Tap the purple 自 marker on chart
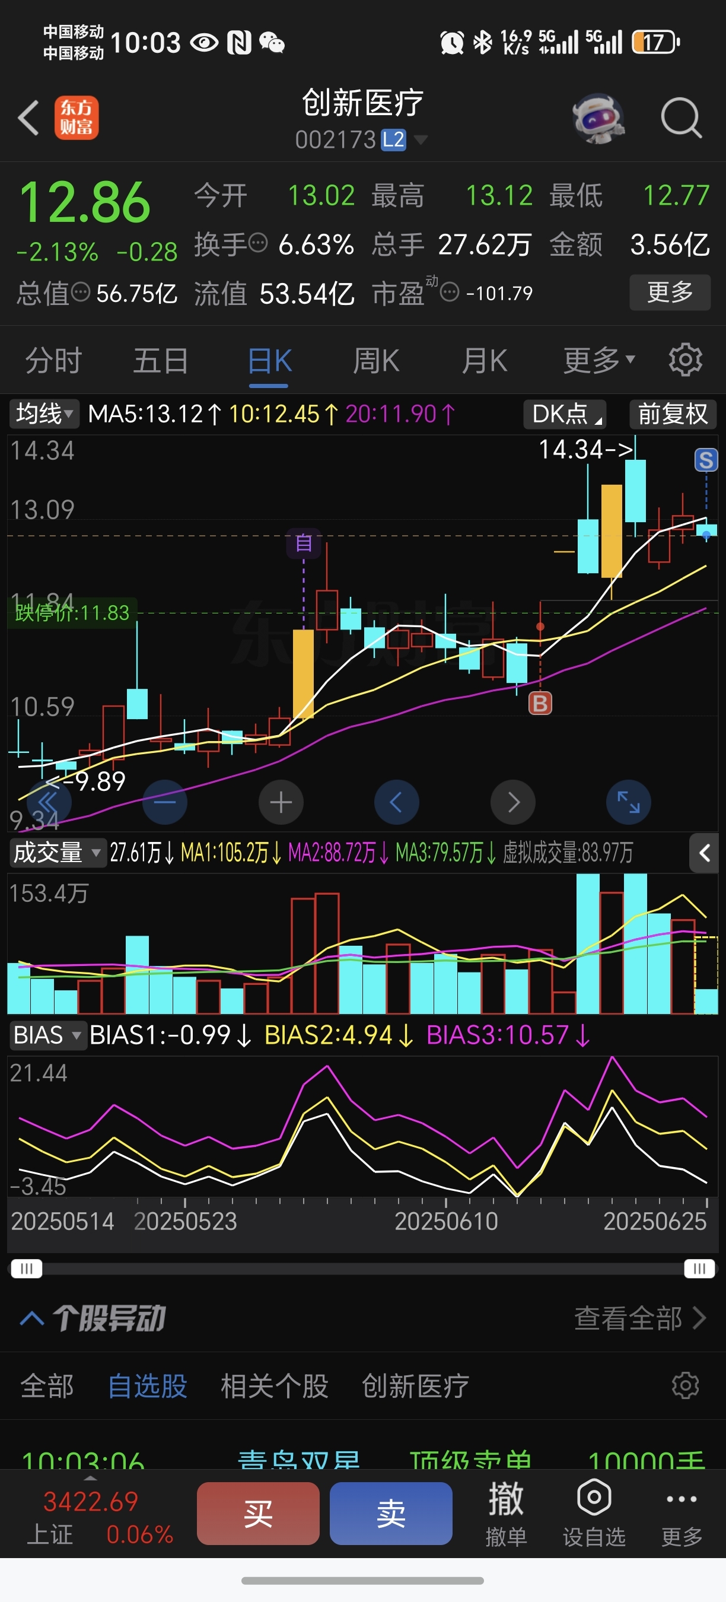The height and width of the screenshot is (1602, 726). pyautogui.click(x=303, y=543)
